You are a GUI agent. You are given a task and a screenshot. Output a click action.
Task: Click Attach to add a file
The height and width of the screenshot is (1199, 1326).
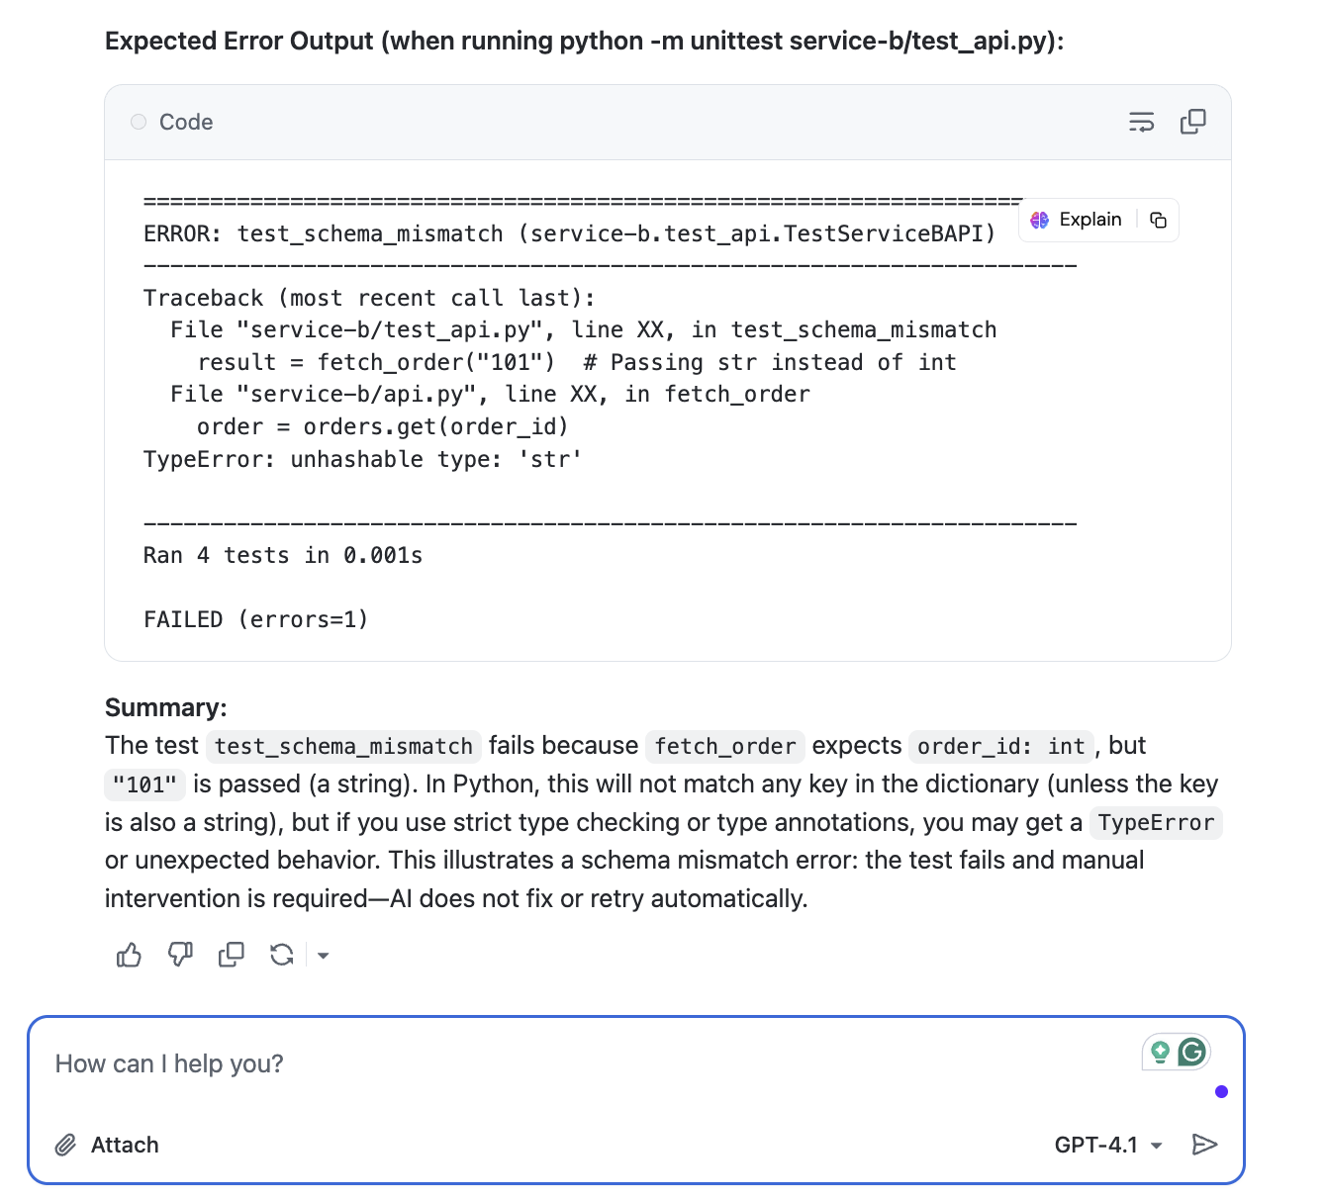(107, 1145)
